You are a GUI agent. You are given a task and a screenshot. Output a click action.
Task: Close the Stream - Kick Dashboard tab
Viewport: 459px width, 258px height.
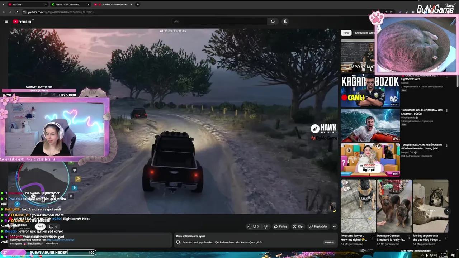[x=89, y=4]
